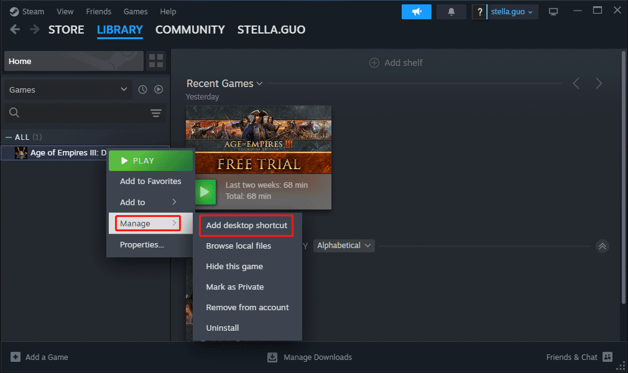The image size is (628, 373).
Task: Switch to collections grid view icon
Action: coord(156,61)
